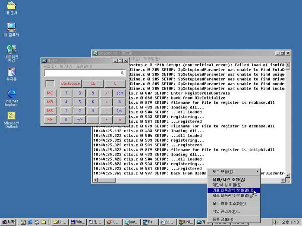Image resolution: width=302 pixels, height=226 pixels.
Task: Select 가로 바둑판식 창 배열(H) menu entry
Action: click(234, 190)
